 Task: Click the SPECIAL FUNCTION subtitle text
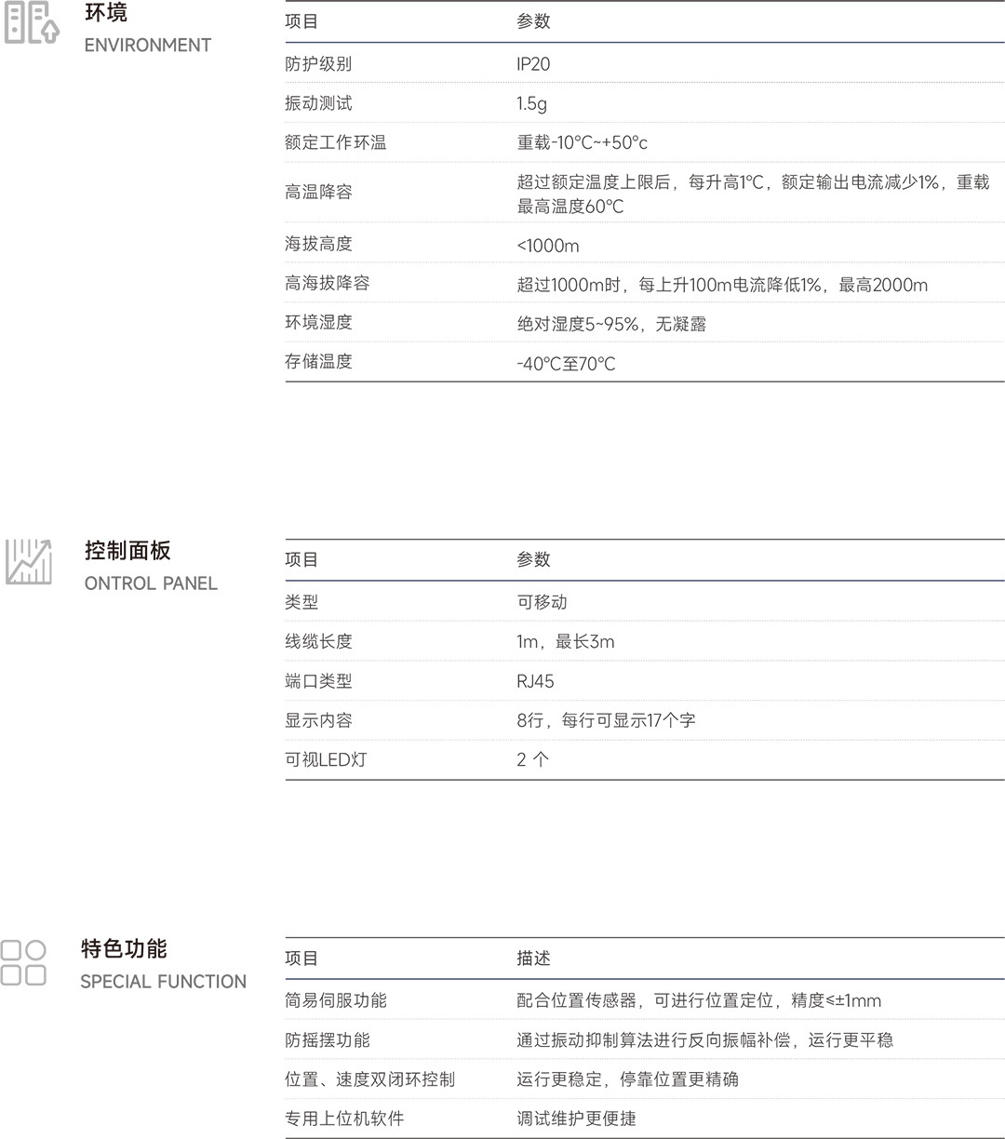click(163, 982)
